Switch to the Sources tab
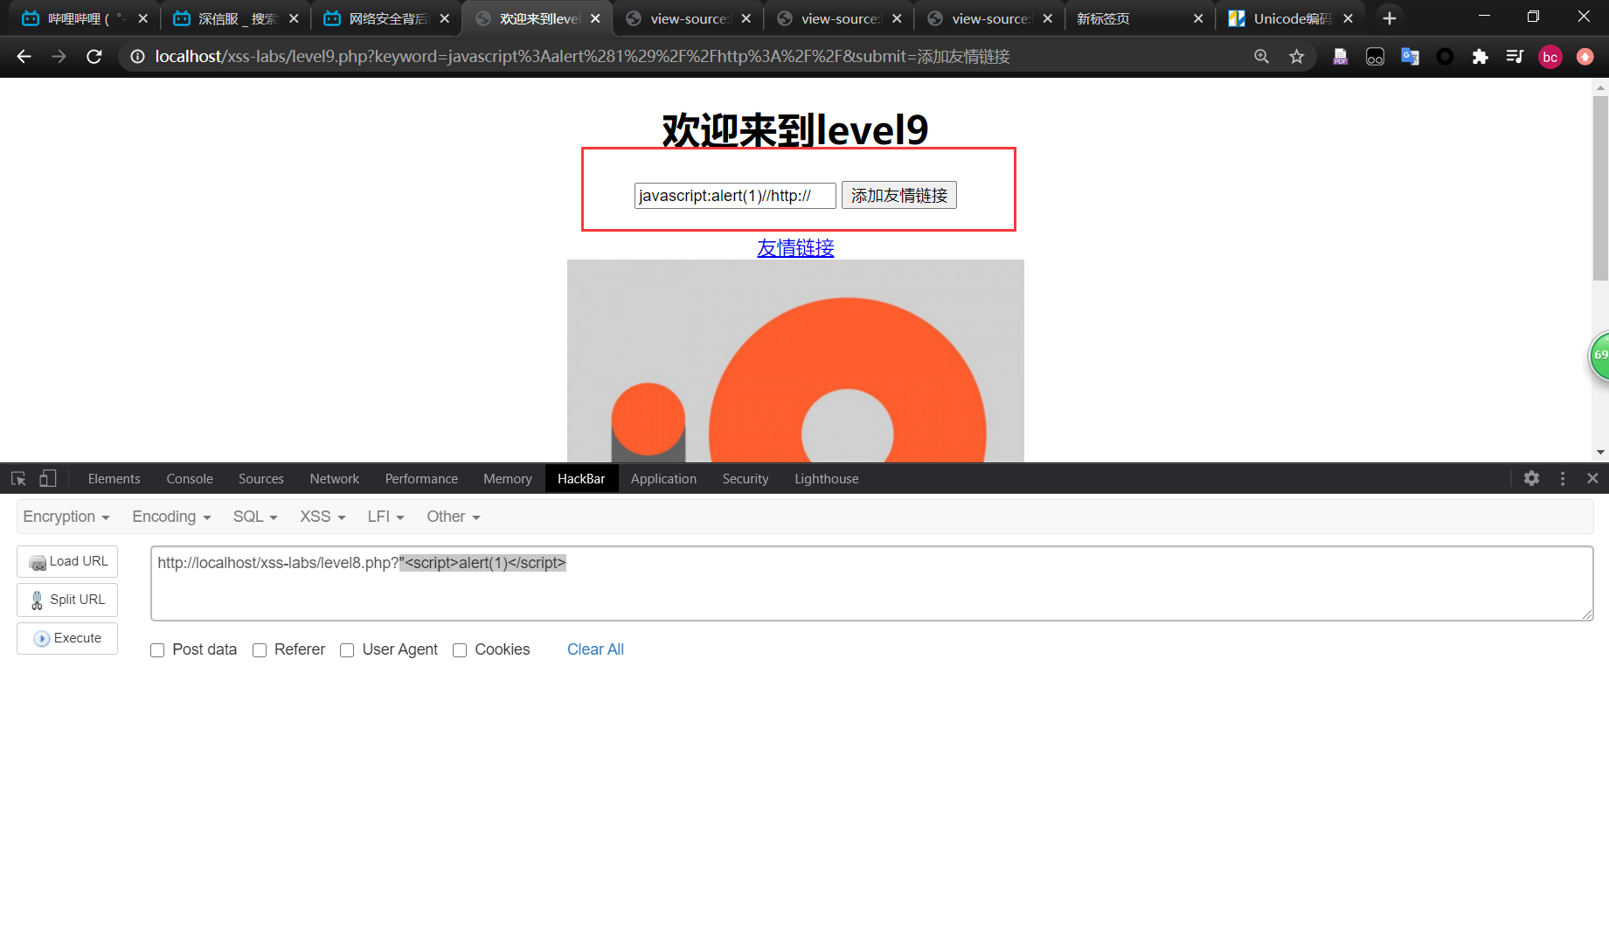Image resolution: width=1609 pixels, height=944 pixels. (261, 479)
